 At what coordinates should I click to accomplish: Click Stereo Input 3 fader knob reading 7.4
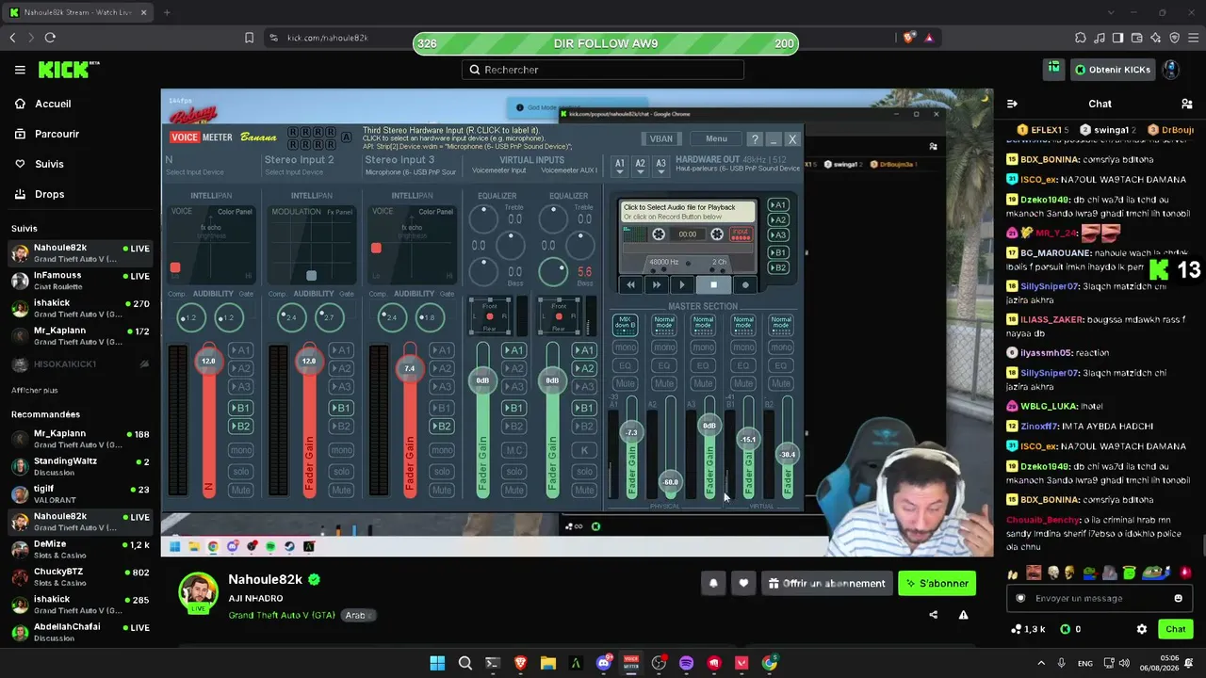tap(409, 368)
